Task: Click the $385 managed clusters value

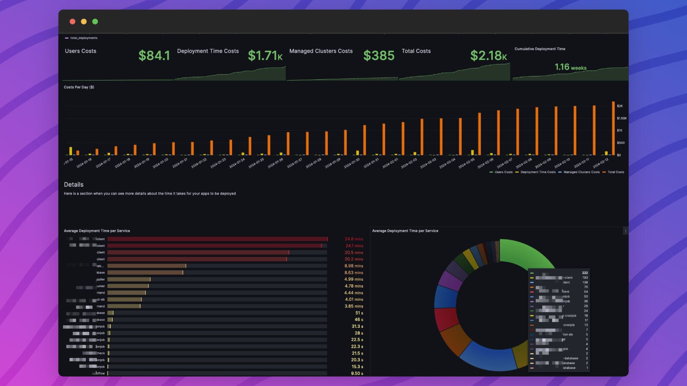Action: 379,56
